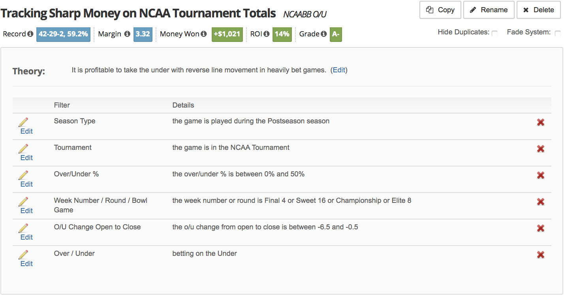Open the info icon next to Margin
Viewport: 564px width, 295px height.
[x=127, y=34]
